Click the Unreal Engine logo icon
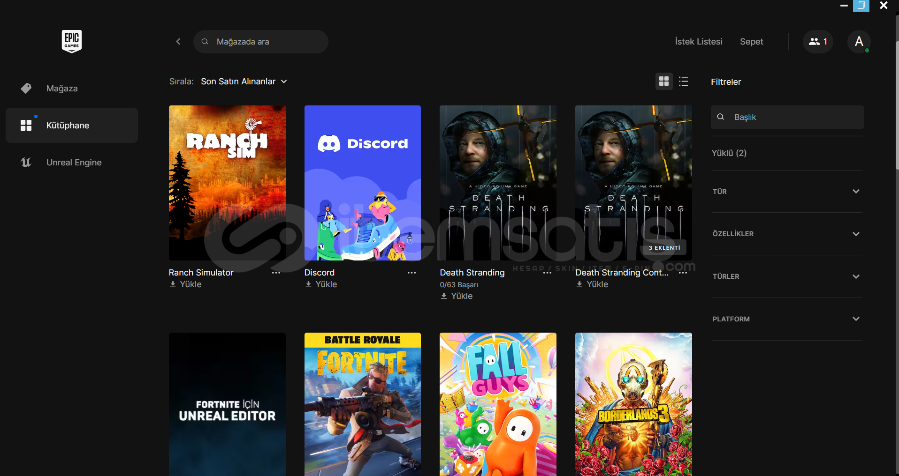The height and width of the screenshot is (476, 899). click(x=26, y=163)
